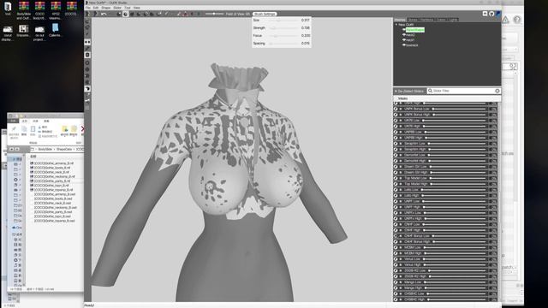Open the GitHub icon at top right
The height and width of the screenshot is (308, 548).
491,14
